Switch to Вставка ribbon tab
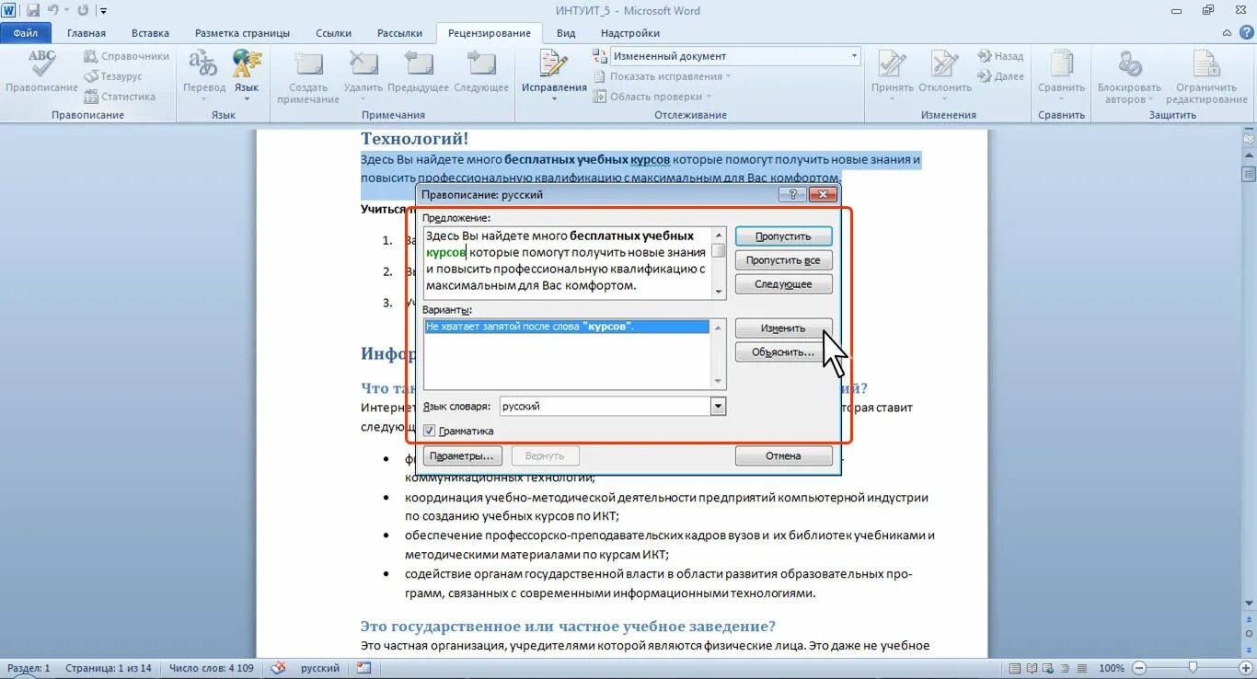 coord(150,33)
